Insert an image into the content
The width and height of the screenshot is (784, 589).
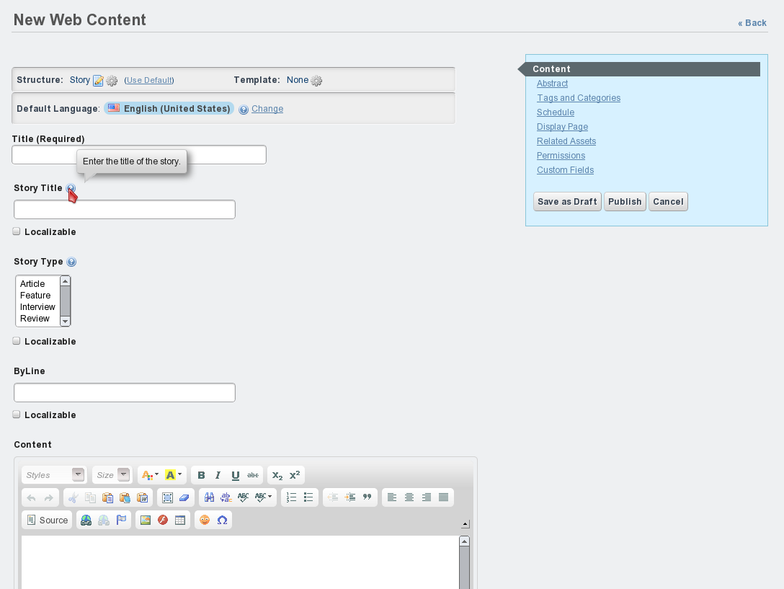pos(146,520)
